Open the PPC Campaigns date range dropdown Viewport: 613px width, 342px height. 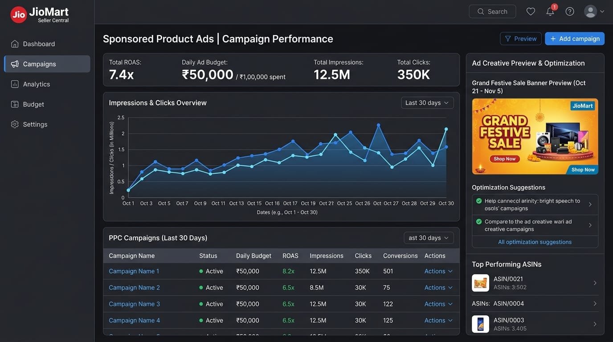429,238
